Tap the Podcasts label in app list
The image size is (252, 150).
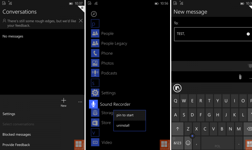(x=109, y=73)
